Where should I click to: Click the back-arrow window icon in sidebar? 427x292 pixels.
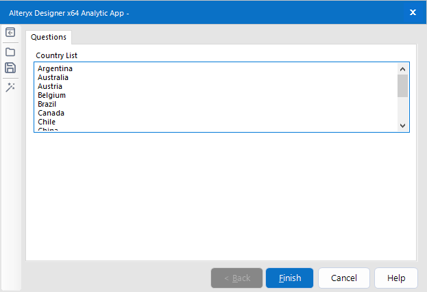point(10,32)
